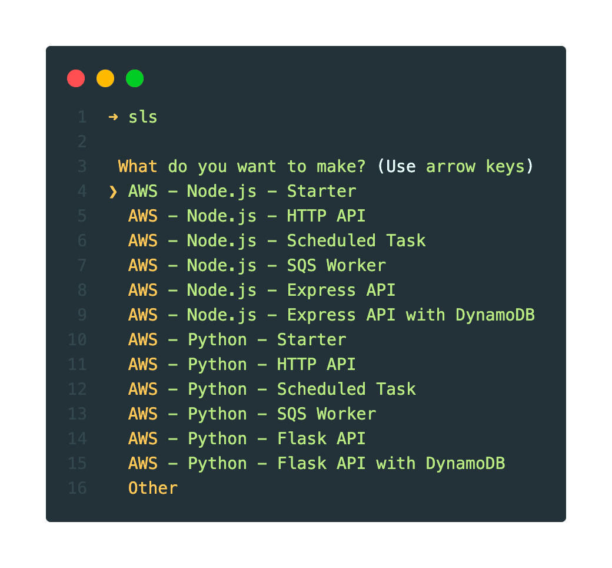612x568 pixels.
Task: Select AWS - Python - Flask API
Action: coord(247,439)
